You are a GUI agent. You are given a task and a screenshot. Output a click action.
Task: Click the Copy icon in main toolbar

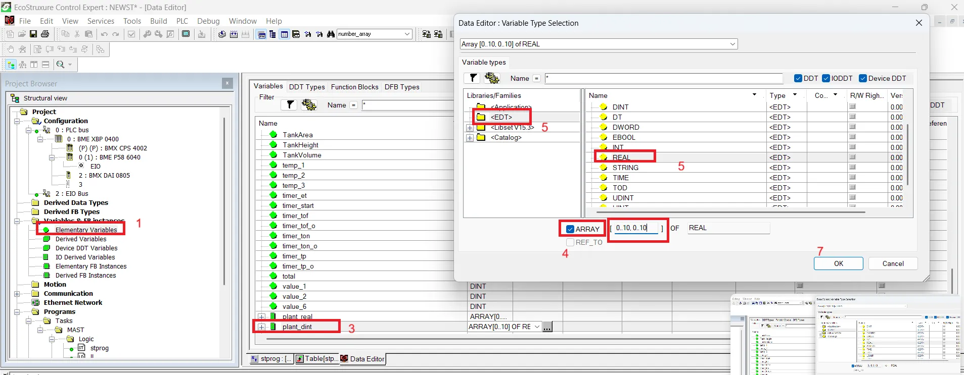65,34
